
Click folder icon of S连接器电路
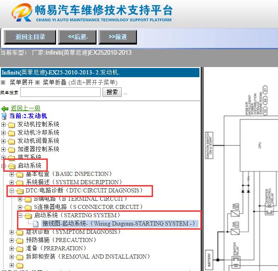28,207
